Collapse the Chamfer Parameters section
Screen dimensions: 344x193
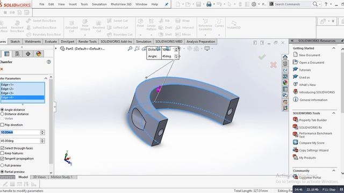pos(46,78)
